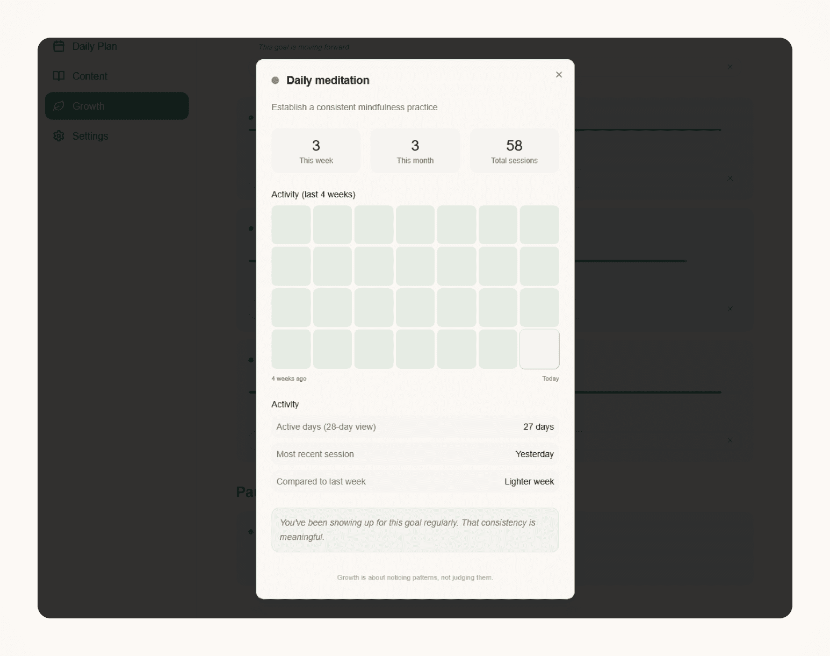Click 'This goal is moving forward' background text

(x=304, y=47)
